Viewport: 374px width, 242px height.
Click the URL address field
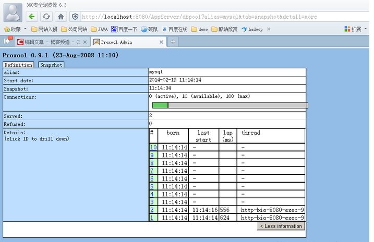[219, 17]
